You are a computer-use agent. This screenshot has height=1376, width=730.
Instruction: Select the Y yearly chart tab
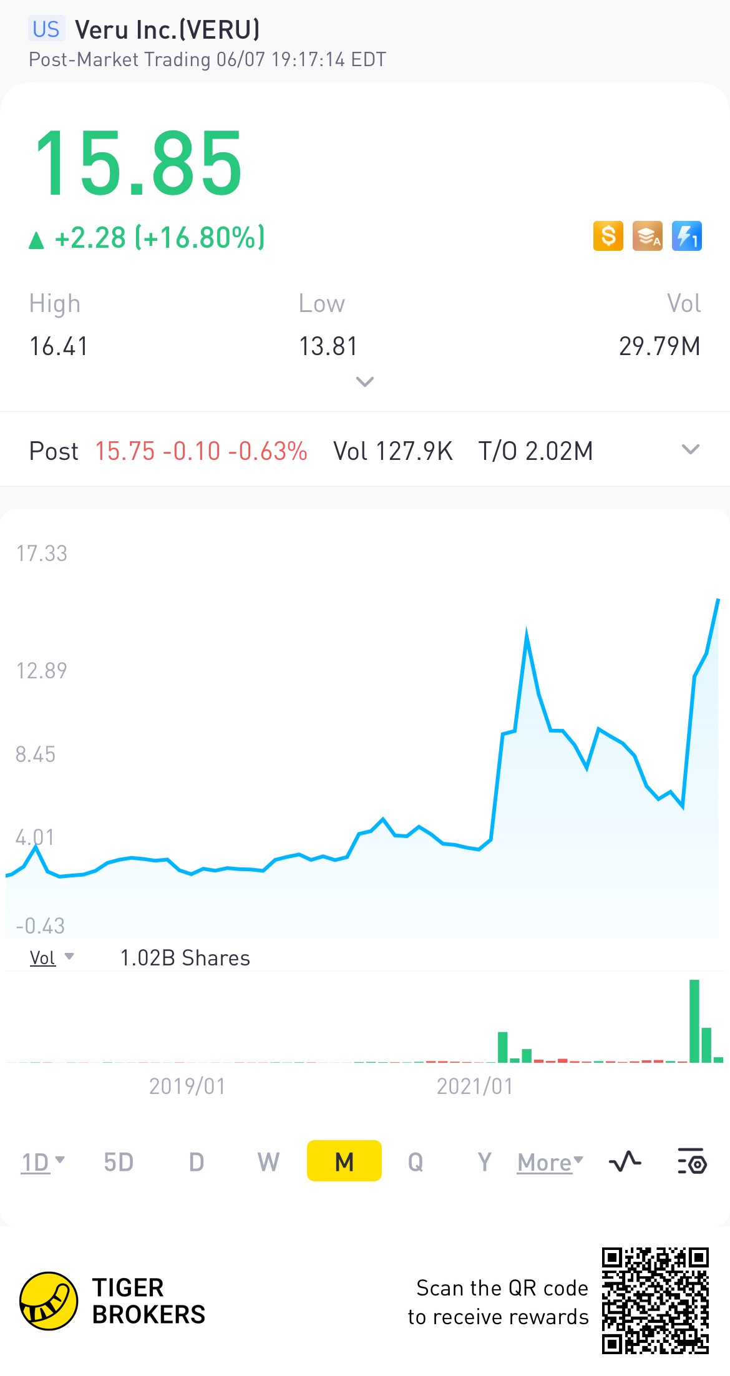point(485,1162)
